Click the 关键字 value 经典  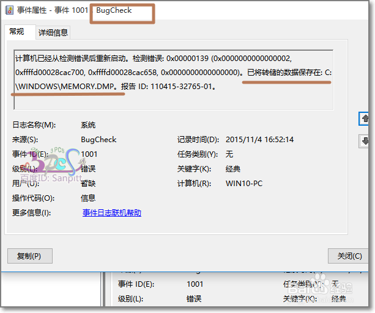coord(233,169)
